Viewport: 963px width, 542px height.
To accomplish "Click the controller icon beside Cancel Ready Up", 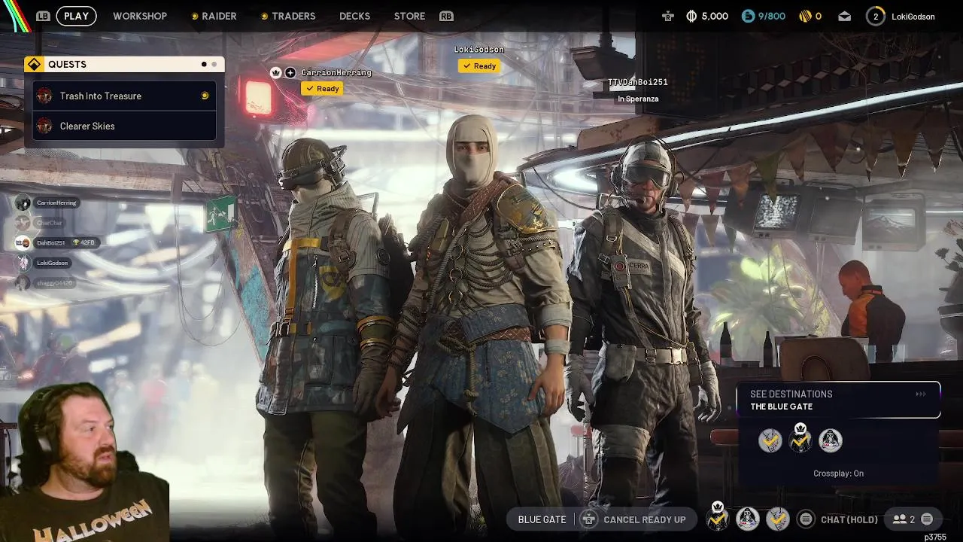I will 589,519.
